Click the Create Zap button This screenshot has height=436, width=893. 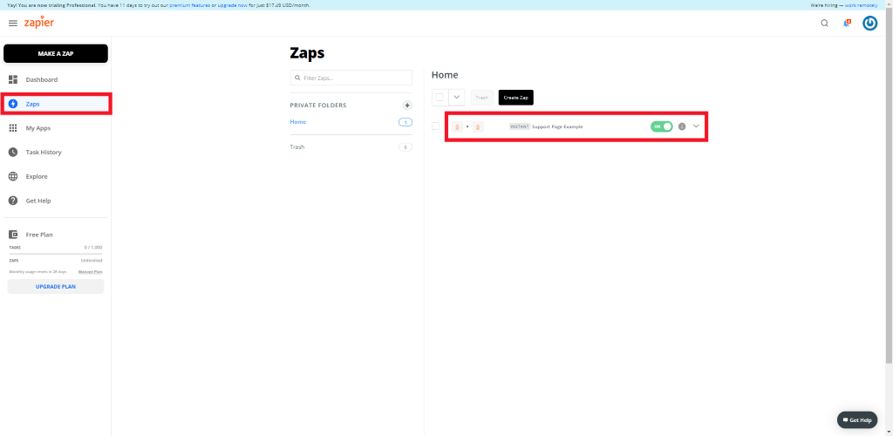tap(516, 98)
